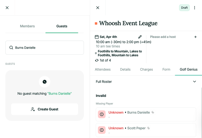The image size is (202, 138).
Task: Click the pencil edit date icon
Action: point(140,37)
